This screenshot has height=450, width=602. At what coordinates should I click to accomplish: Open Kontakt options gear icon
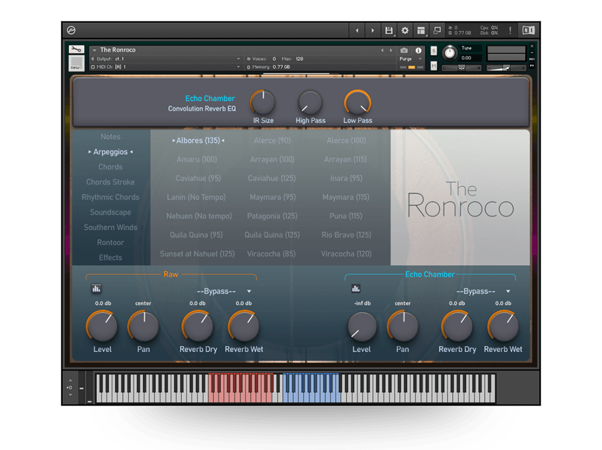(x=405, y=30)
